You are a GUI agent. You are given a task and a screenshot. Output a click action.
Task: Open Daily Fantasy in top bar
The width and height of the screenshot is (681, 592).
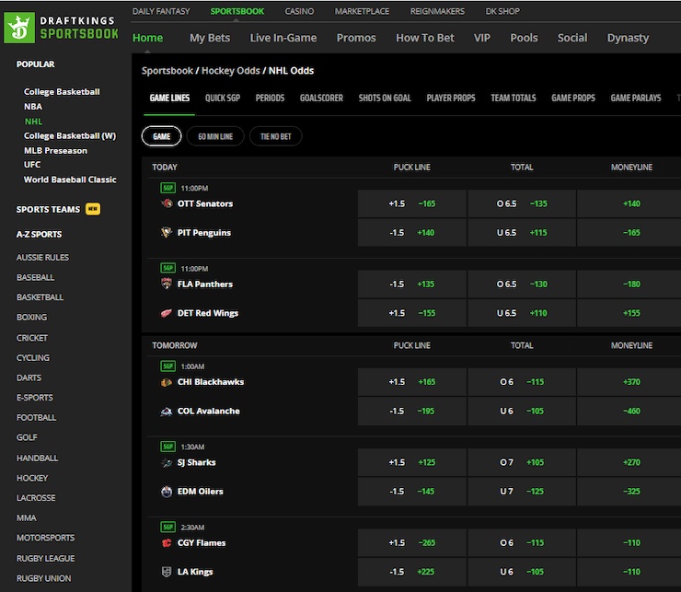161,11
